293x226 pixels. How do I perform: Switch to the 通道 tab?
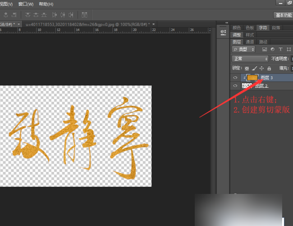click(x=250, y=42)
